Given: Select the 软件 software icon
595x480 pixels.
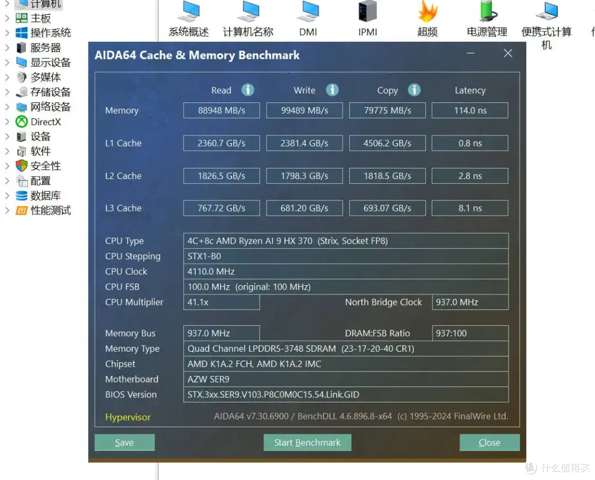Looking at the screenshot, I should point(21,151).
